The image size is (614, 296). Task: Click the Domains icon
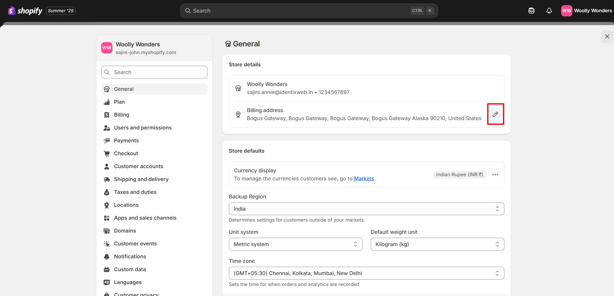[107, 231]
